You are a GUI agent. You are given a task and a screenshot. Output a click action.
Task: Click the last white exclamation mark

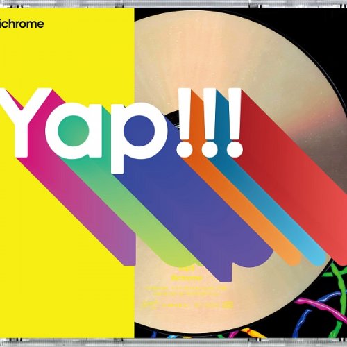(x=234, y=123)
